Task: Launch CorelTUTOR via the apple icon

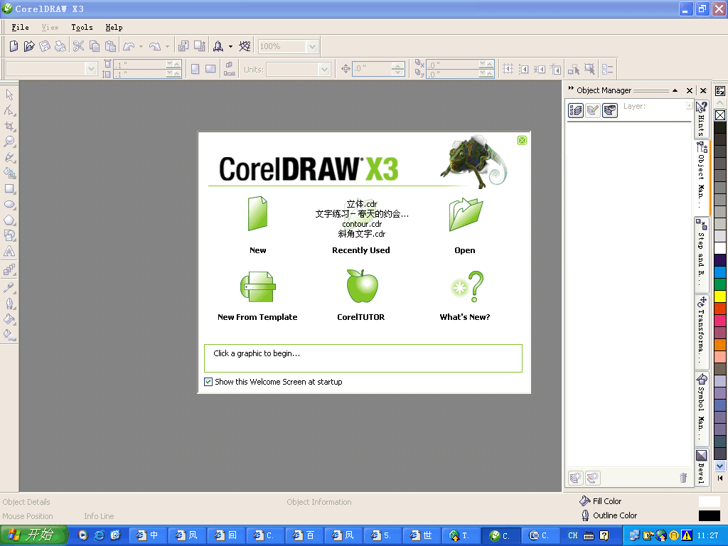Action: [x=362, y=286]
